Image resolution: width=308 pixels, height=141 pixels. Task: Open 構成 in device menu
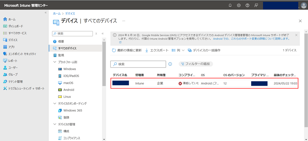64,131
